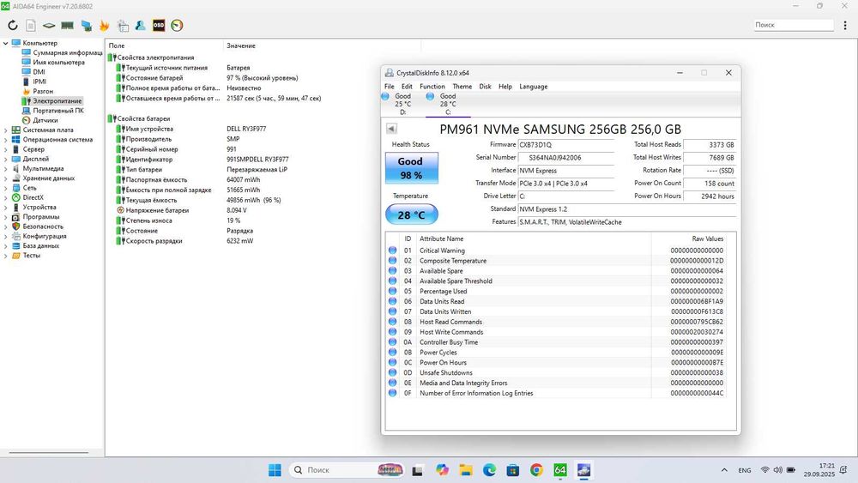Select the Датчики tree item
858x483 pixels.
[45, 120]
